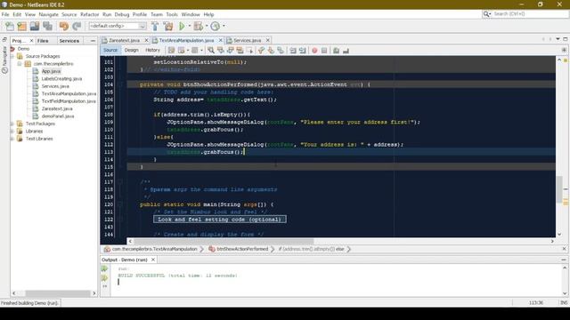Click the Search input field
This screenshot has width=570, height=320.
pyautogui.click(x=530, y=14)
